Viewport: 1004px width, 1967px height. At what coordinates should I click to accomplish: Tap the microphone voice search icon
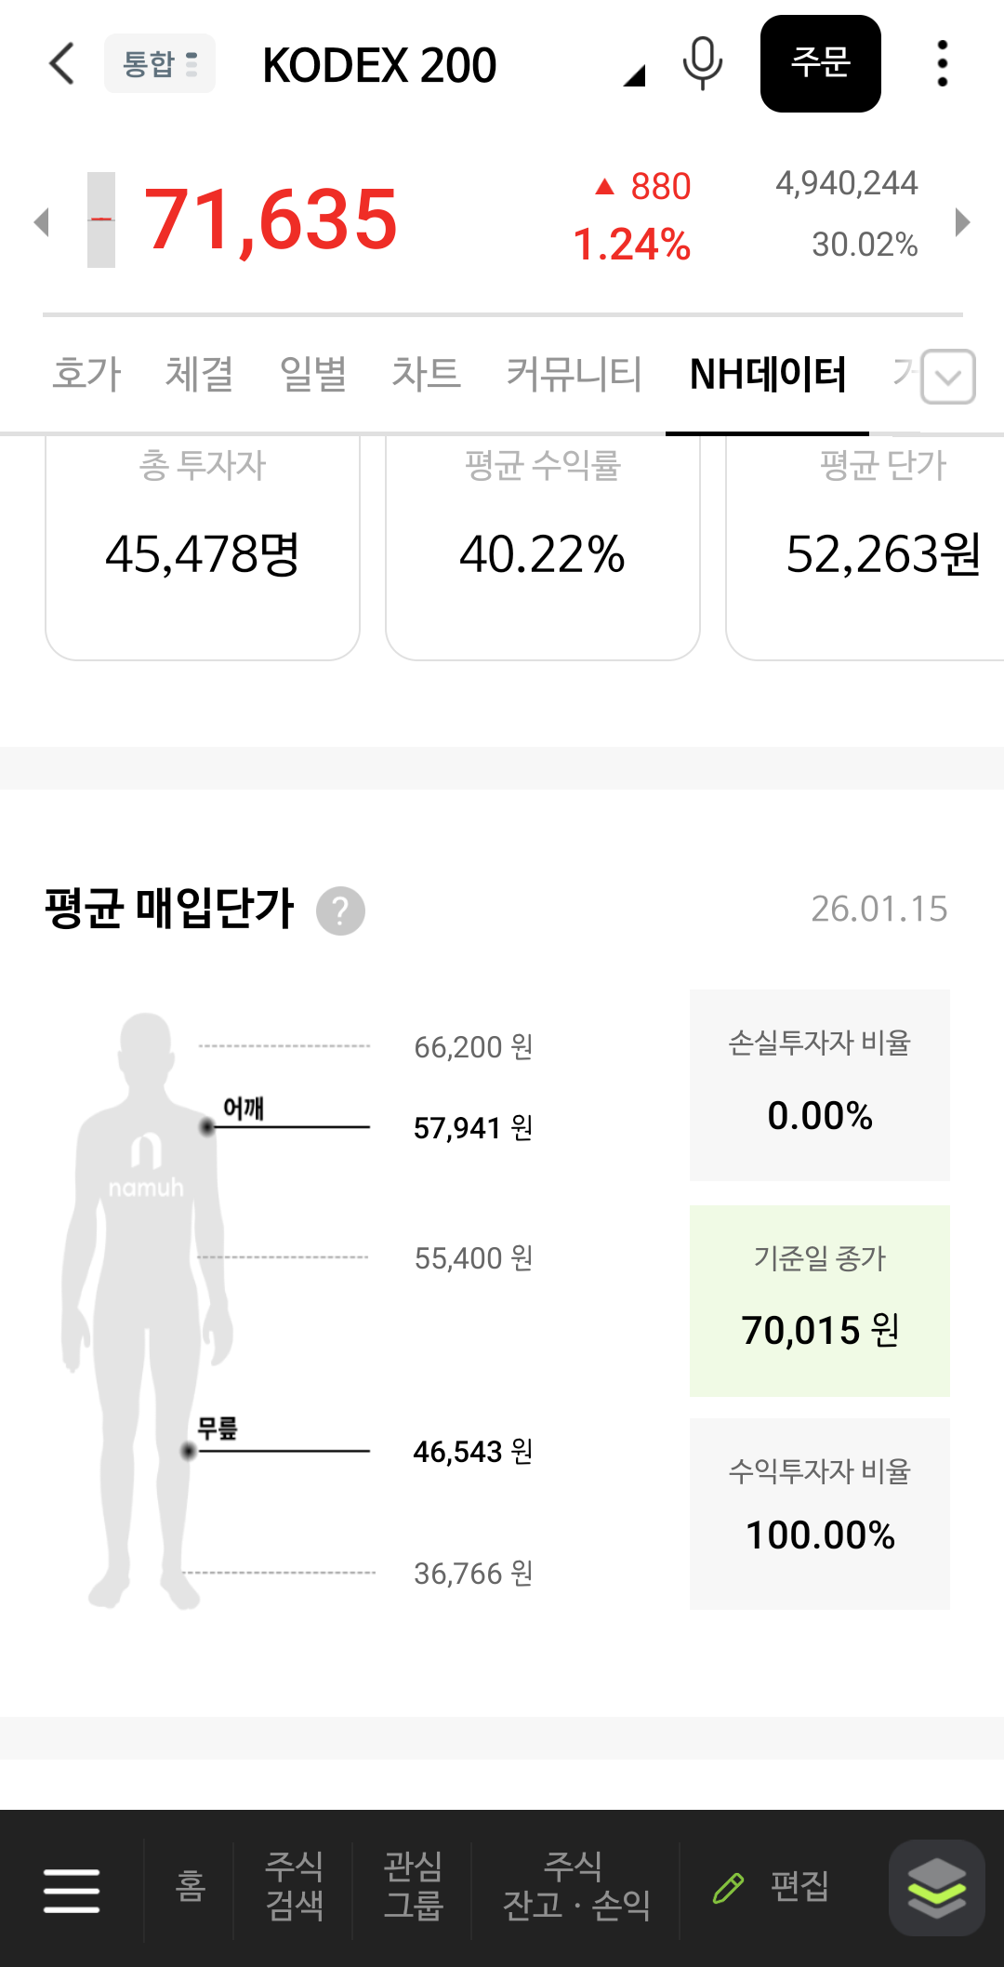(702, 64)
